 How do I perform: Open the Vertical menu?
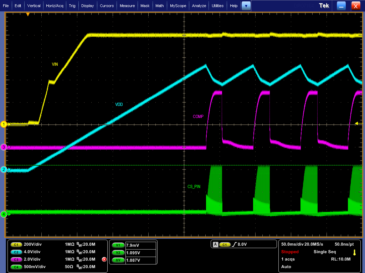[x=34, y=6]
